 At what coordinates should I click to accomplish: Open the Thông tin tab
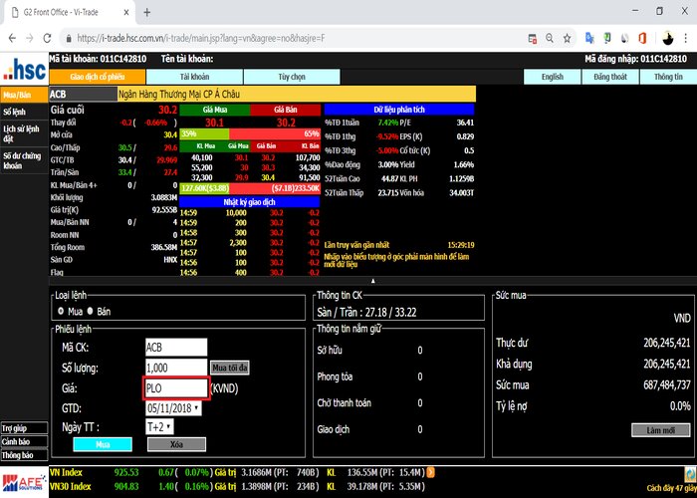668,77
